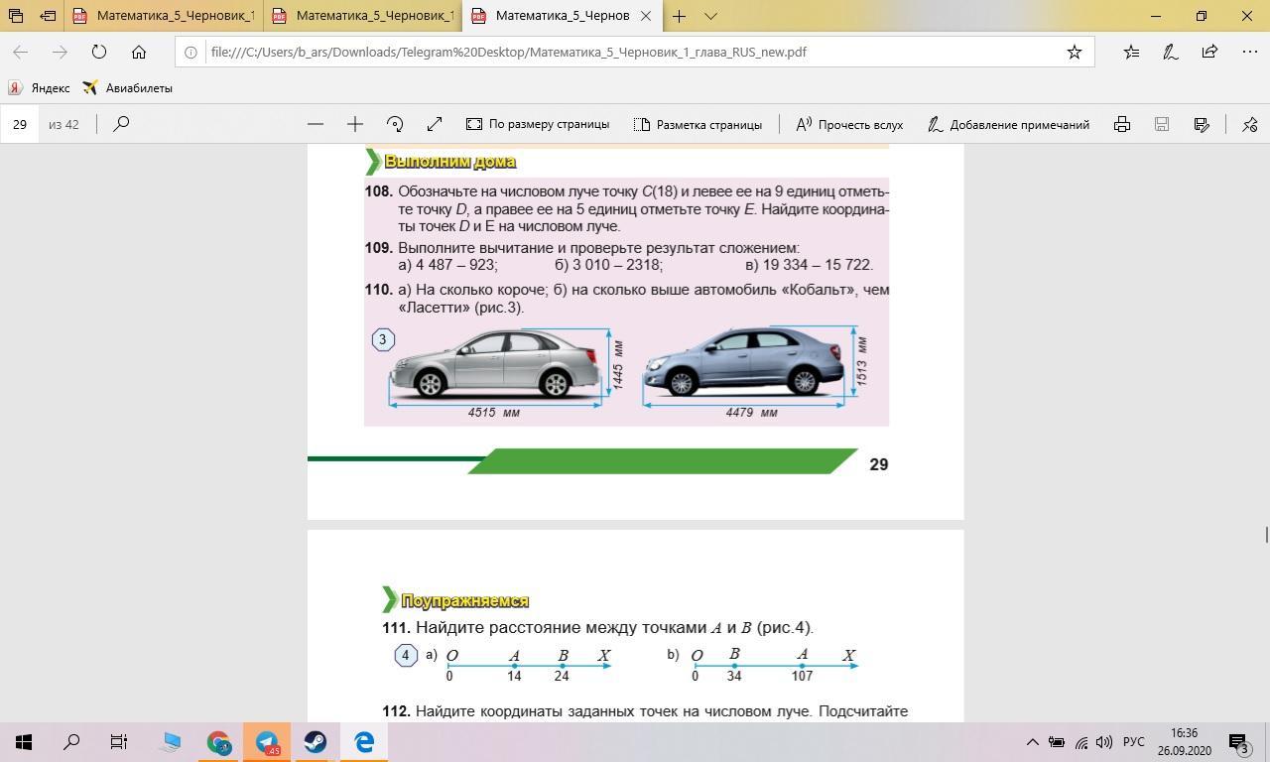The image size is (1270, 762).
Task: Click the zoom out minus icon
Action: tap(316, 124)
